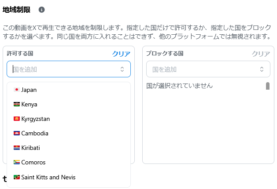Pick Kyrgyzstan in the country list
This screenshot has width=277, height=189.
[x=69, y=119]
